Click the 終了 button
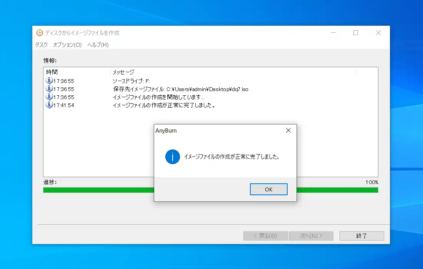This screenshot has width=423, height=269. 361,236
